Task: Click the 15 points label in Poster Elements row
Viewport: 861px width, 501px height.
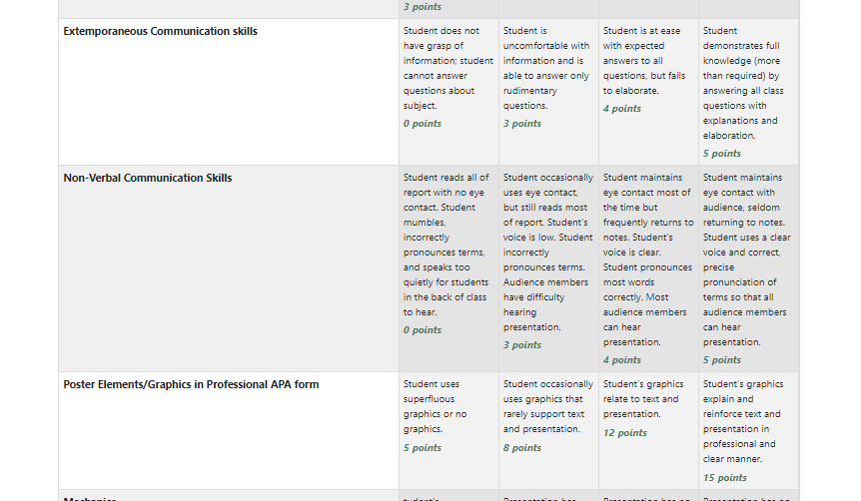Action: 725,478
